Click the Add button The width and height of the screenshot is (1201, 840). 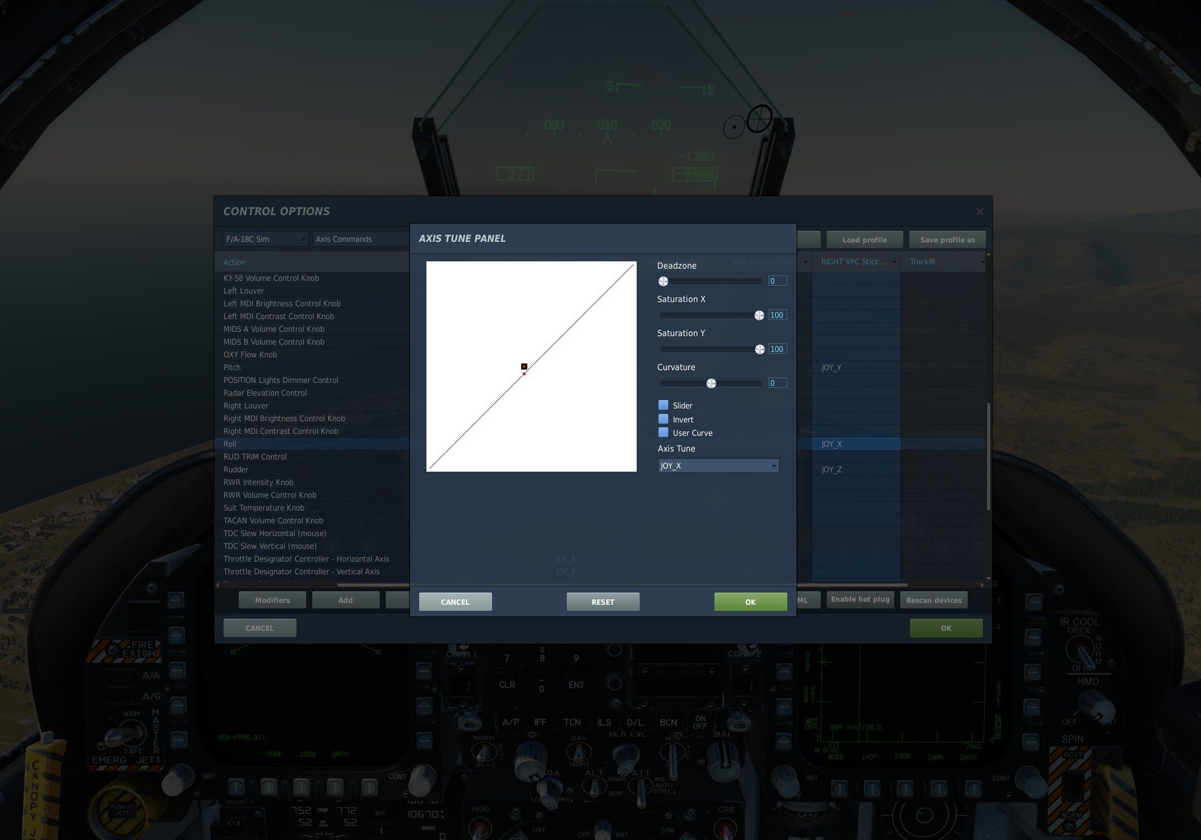(345, 600)
